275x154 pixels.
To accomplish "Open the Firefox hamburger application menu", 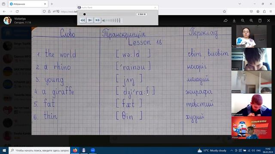I will [271, 12].
